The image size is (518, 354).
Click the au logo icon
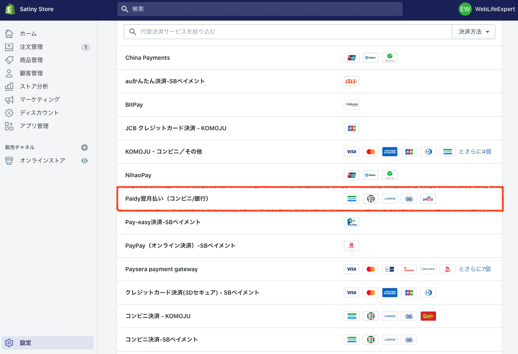click(351, 81)
